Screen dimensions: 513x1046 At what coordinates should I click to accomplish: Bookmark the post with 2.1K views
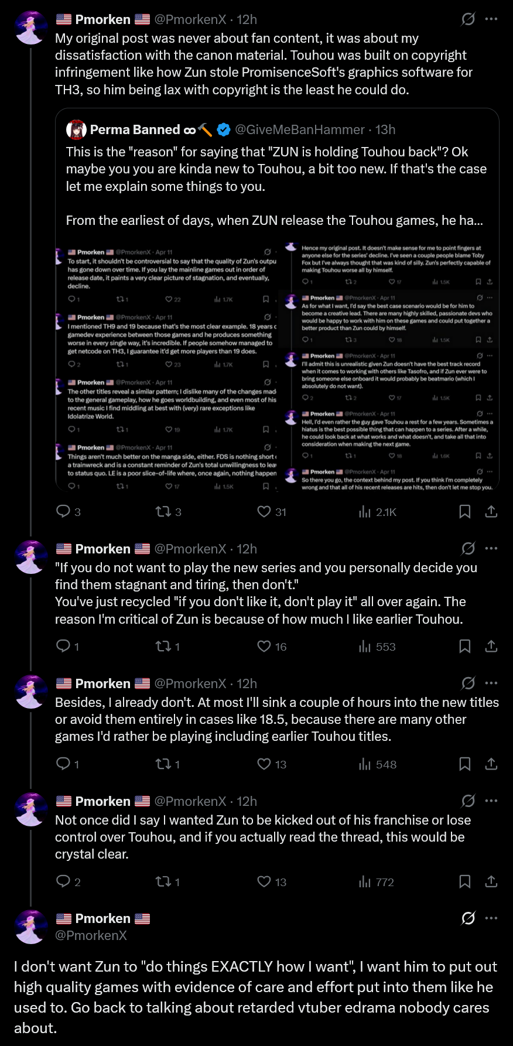point(465,512)
